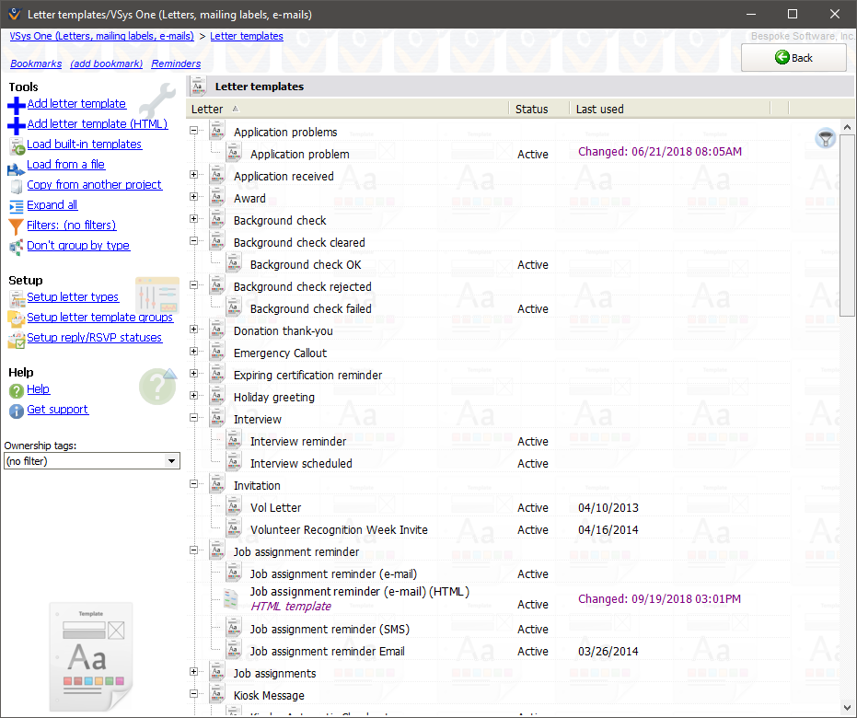Screen dimensions: 857x718
Task: Click the Get support info icon
Action: [x=16, y=410]
